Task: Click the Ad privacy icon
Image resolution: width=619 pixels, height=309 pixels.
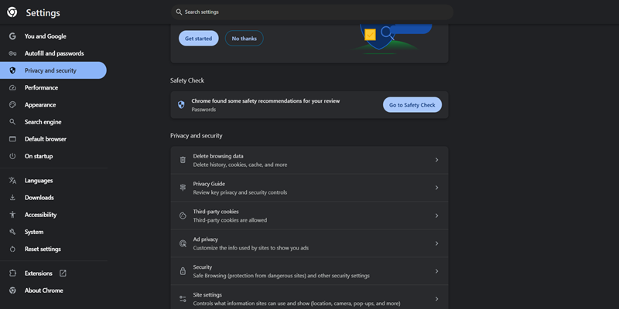Action: pyautogui.click(x=183, y=243)
